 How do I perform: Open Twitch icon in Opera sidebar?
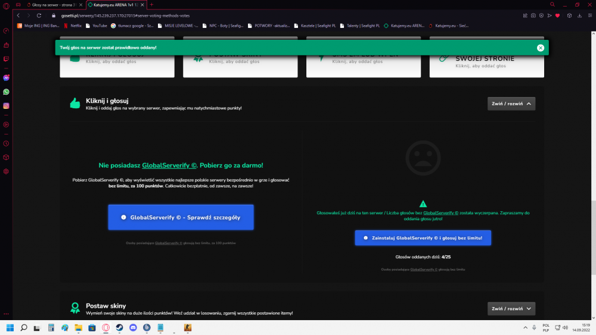coord(6,59)
